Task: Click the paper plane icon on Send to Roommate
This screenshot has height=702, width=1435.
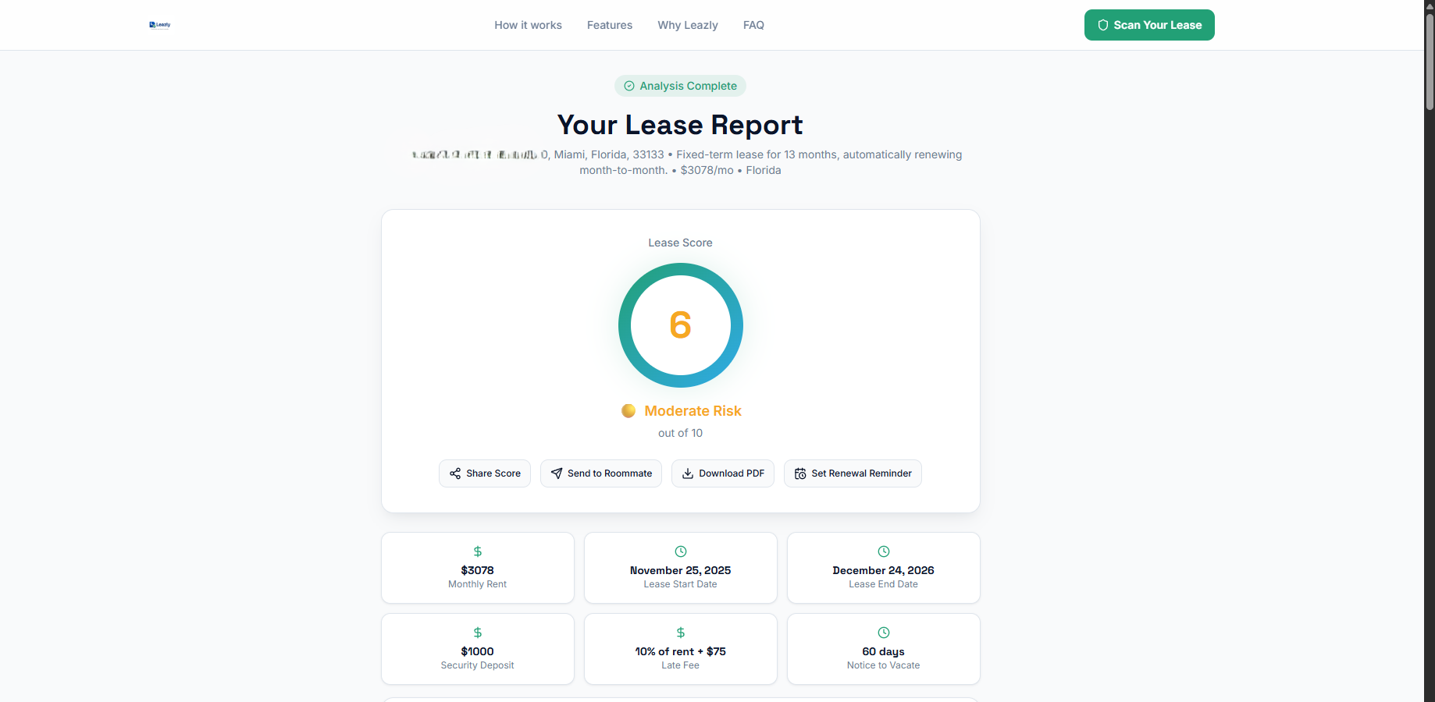Action: [557, 473]
